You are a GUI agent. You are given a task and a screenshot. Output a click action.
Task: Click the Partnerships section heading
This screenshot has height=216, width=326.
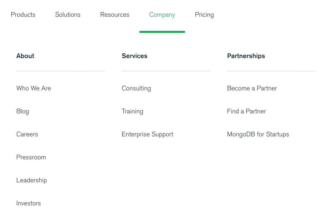[246, 56]
